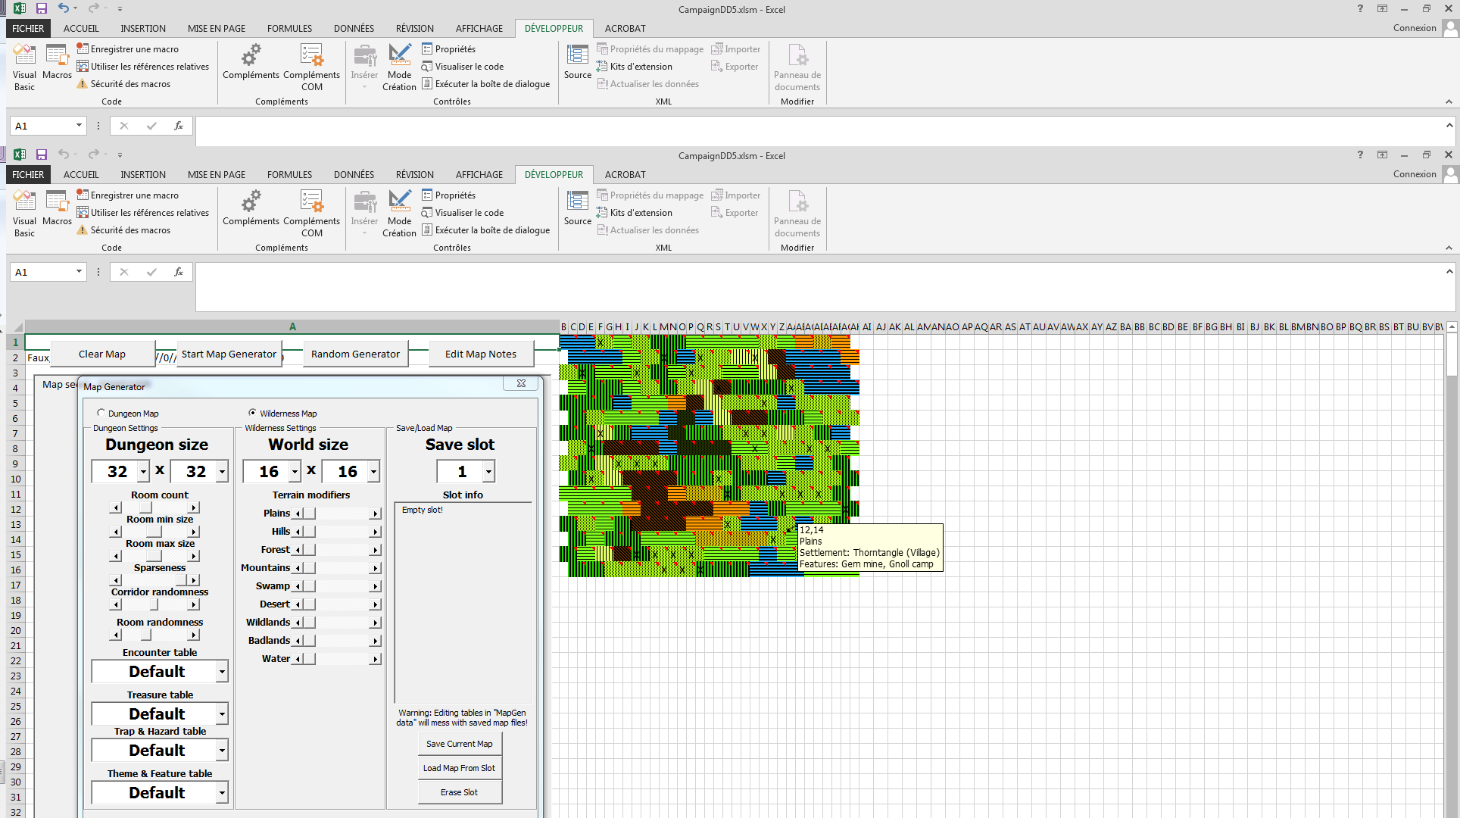Toggle relative references in the topmost background ribbon
This screenshot has height=818, width=1460.
pos(143,67)
